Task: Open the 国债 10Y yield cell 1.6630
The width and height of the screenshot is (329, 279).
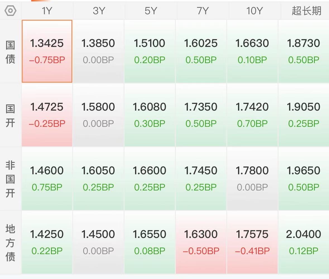Action: click(x=252, y=51)
